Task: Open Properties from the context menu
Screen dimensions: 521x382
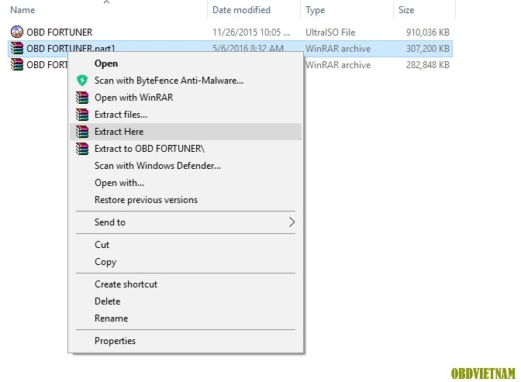Action: click(115, 341)
